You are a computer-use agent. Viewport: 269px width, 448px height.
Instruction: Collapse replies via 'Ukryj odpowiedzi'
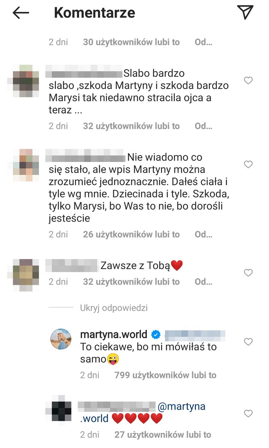tap(114, 308)
